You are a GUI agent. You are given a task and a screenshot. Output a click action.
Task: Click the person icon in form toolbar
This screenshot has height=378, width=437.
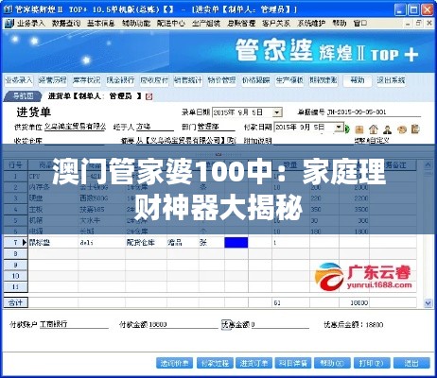pyautogui.click(x=388, y=129)
